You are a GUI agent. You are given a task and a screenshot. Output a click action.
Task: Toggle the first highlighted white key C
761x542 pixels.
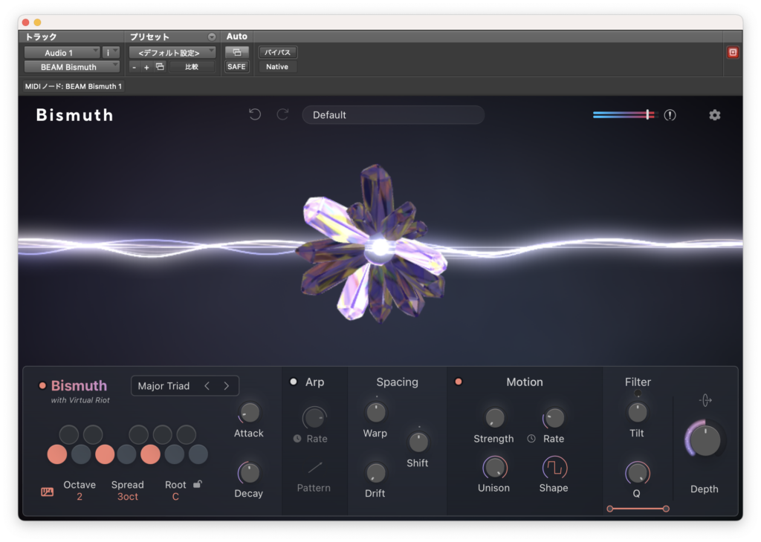(x=56, y=454)
